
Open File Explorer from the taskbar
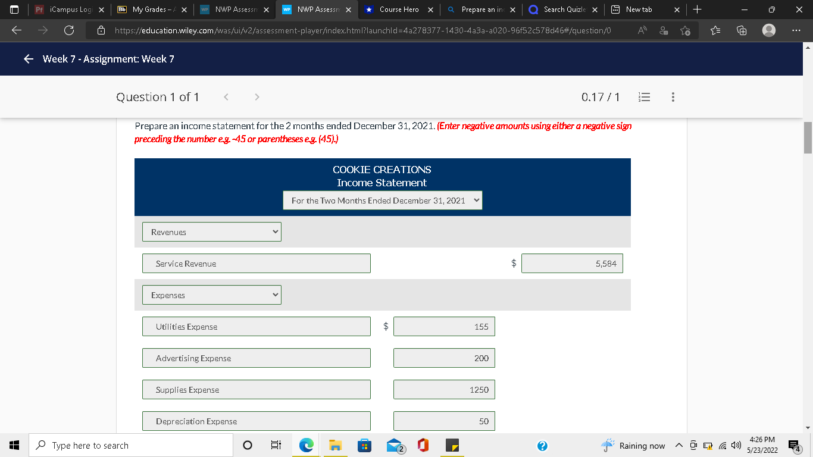pos(334,445)
